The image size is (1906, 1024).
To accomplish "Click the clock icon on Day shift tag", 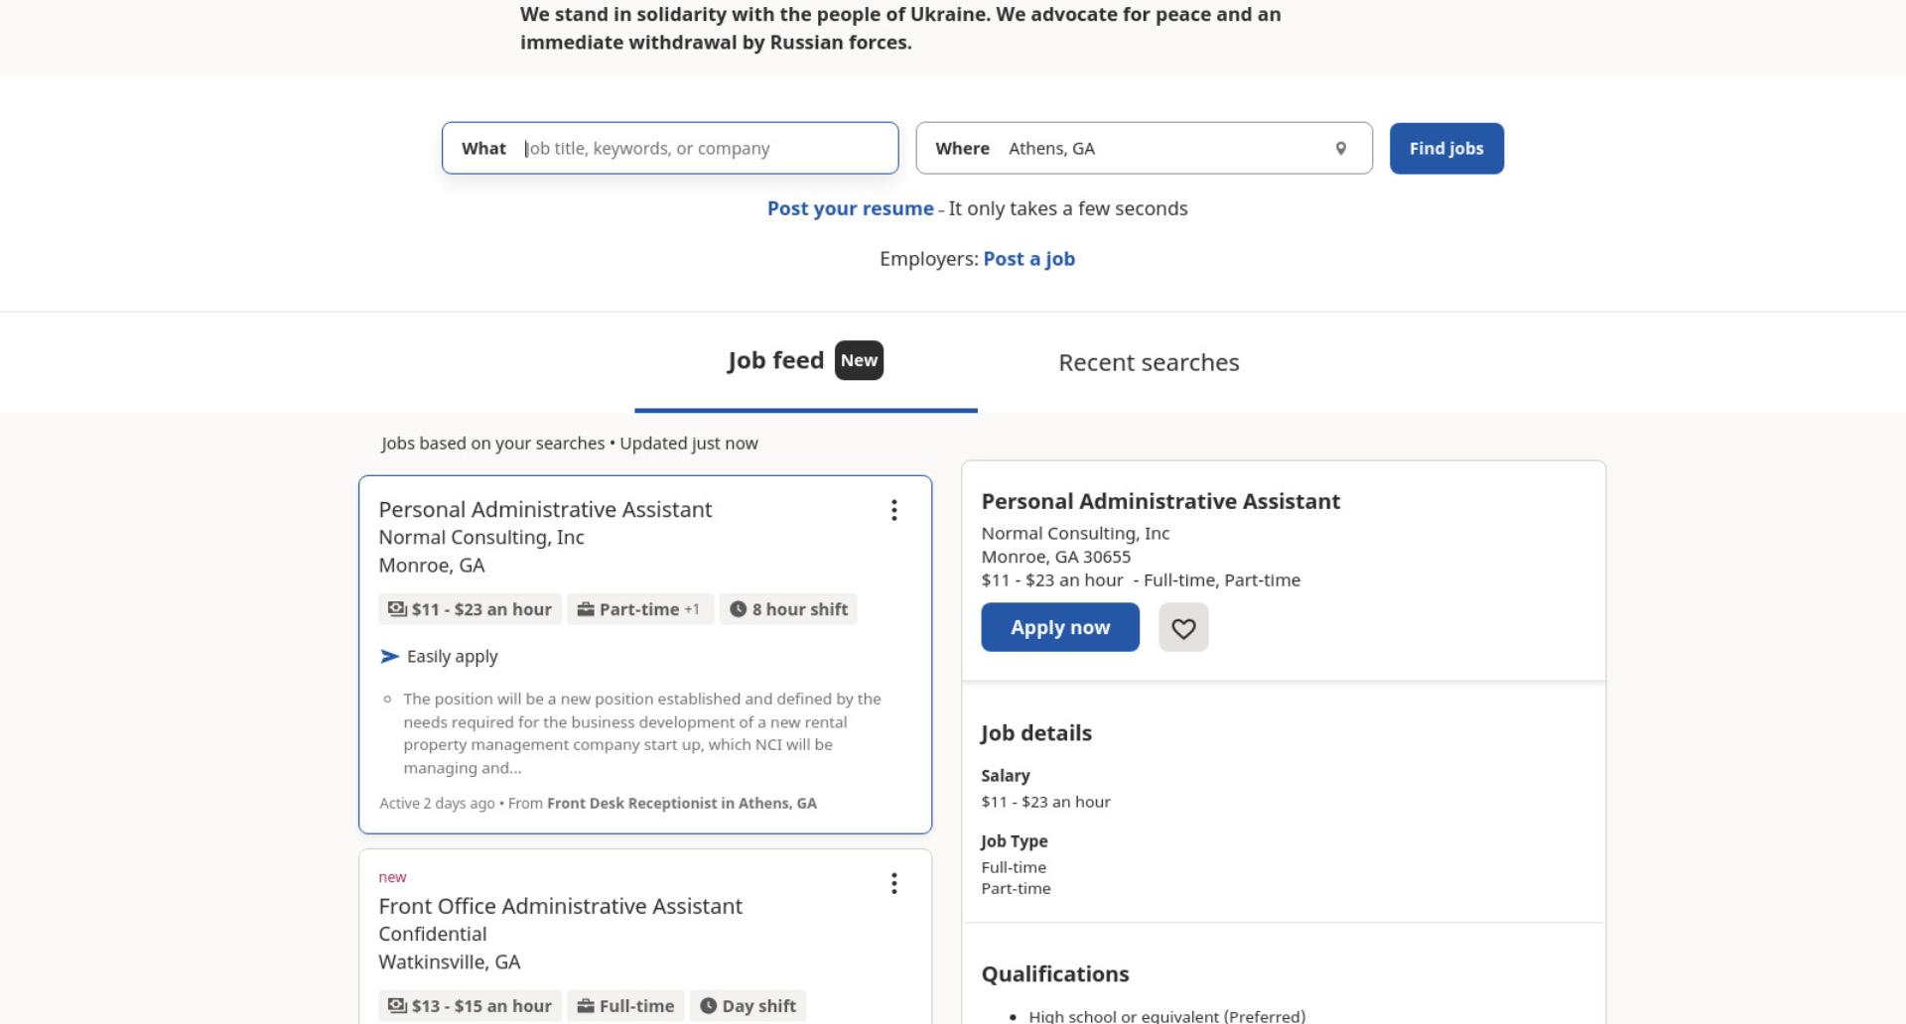I will 708,1005.
